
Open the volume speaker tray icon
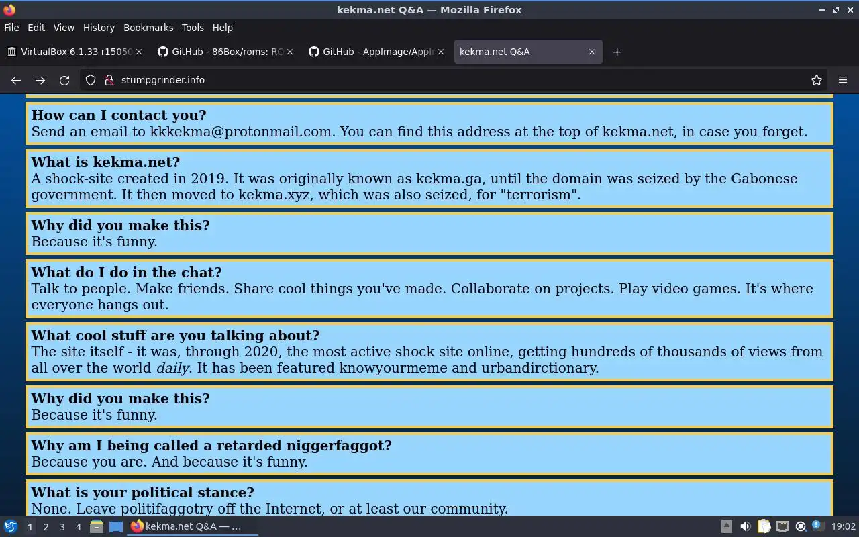[745, 526]
